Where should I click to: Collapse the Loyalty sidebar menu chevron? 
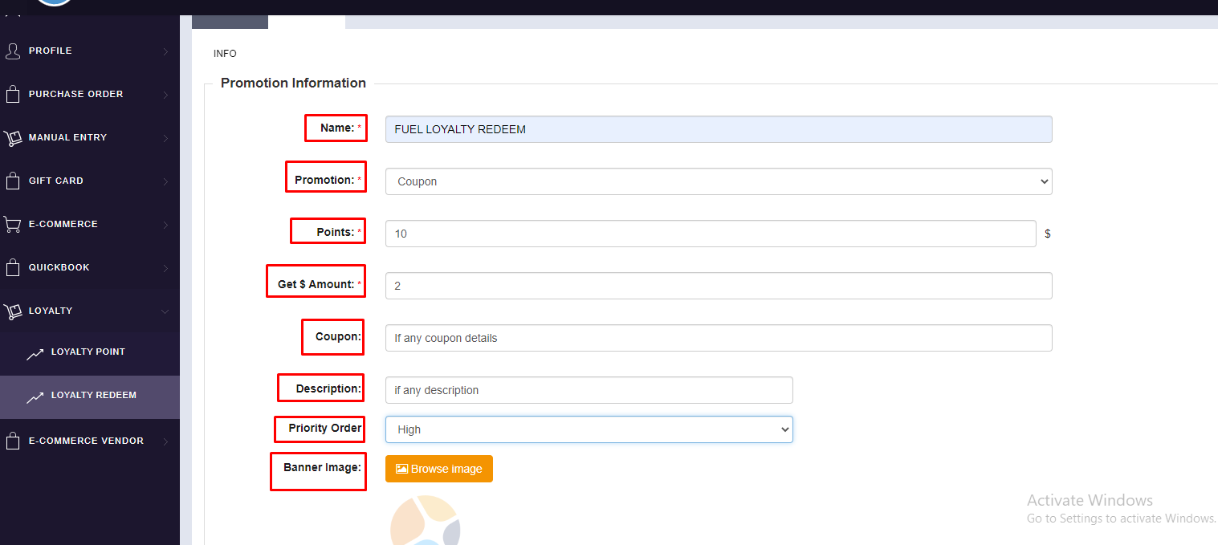coord(165,311)
